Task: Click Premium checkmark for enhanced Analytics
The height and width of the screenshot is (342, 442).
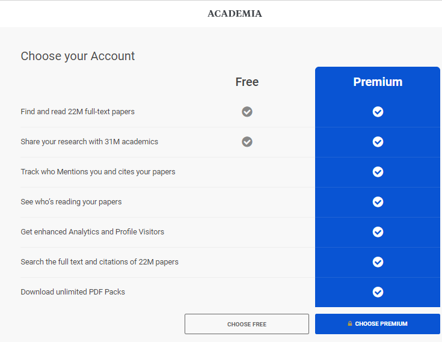Action: click(x=378, y=232)
